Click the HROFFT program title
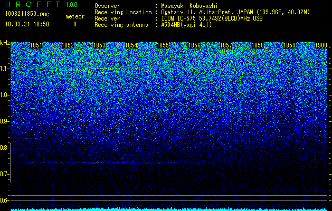Viewport: 332px width, 211px height. pos(33,4)
